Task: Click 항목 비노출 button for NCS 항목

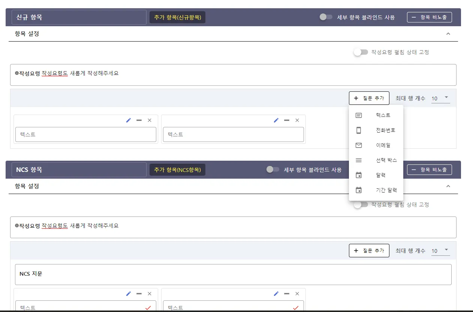Action: 430,170
